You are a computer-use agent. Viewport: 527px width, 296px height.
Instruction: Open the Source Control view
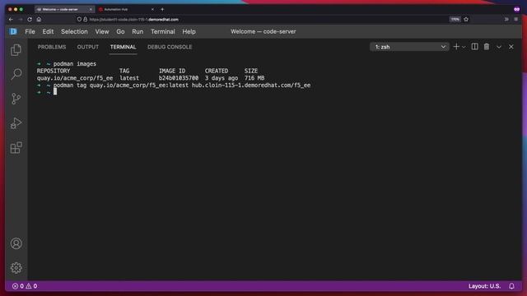click(16, 99)
